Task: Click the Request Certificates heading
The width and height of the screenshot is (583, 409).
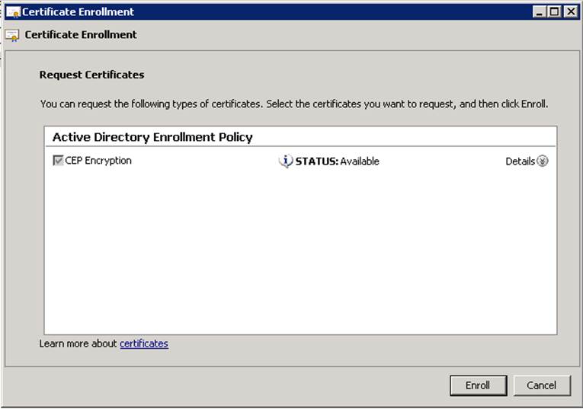Action: click(91, 75)
